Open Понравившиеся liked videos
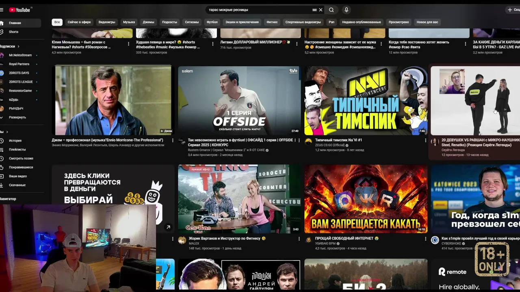 20,167
